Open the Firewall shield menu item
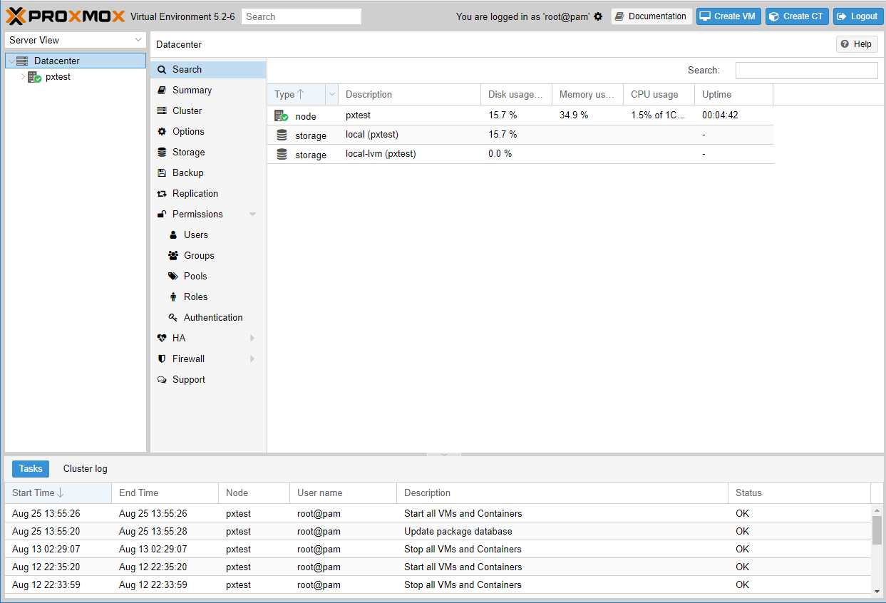This screenshot has width=886, height=603. (188, 359)
